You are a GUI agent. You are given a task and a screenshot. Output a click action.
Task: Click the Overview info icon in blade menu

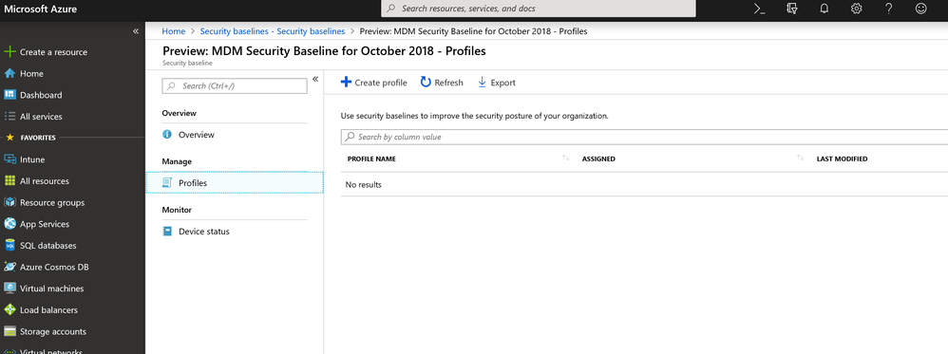(x=167, y=135)
